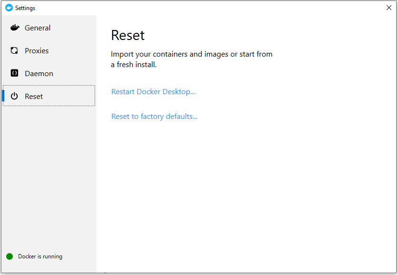Click the power icon beside Reset
Viewport: 398px width, 275px height.
pos(15,96)
